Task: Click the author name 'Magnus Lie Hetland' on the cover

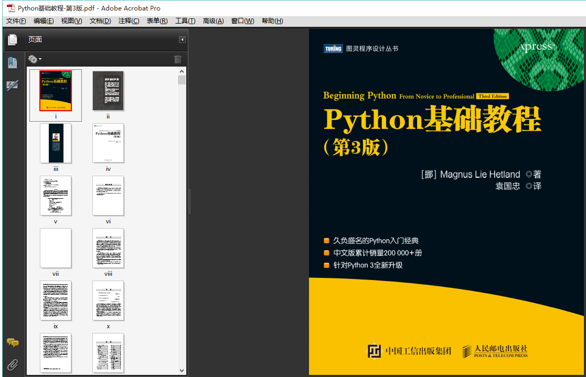Action: [480, 175]
